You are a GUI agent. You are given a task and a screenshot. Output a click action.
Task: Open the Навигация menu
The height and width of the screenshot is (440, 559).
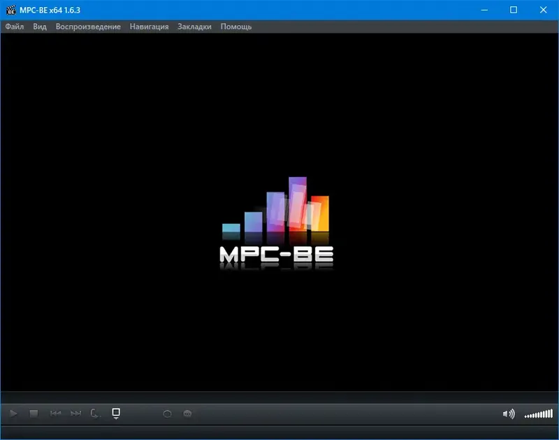tap(147, 27)
